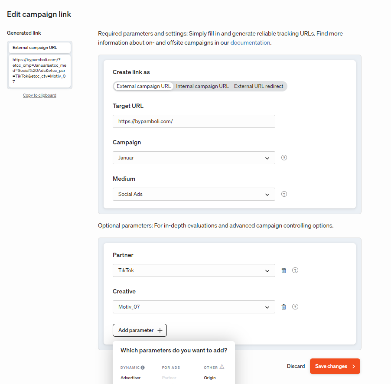Open help for the Creative parameter
This screenshot has height=384, width=391.
click(295, 307)
